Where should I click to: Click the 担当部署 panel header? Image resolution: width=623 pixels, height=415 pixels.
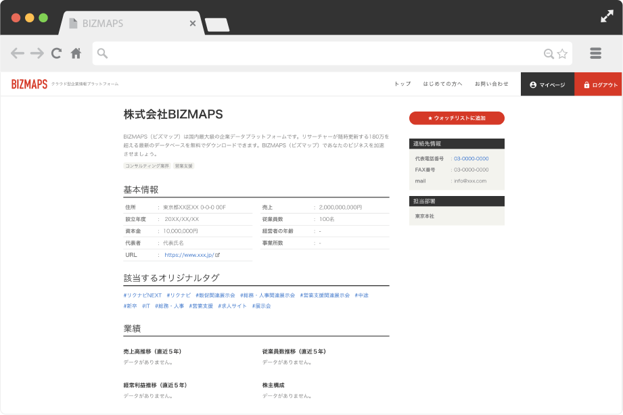[x=457, y=201]
